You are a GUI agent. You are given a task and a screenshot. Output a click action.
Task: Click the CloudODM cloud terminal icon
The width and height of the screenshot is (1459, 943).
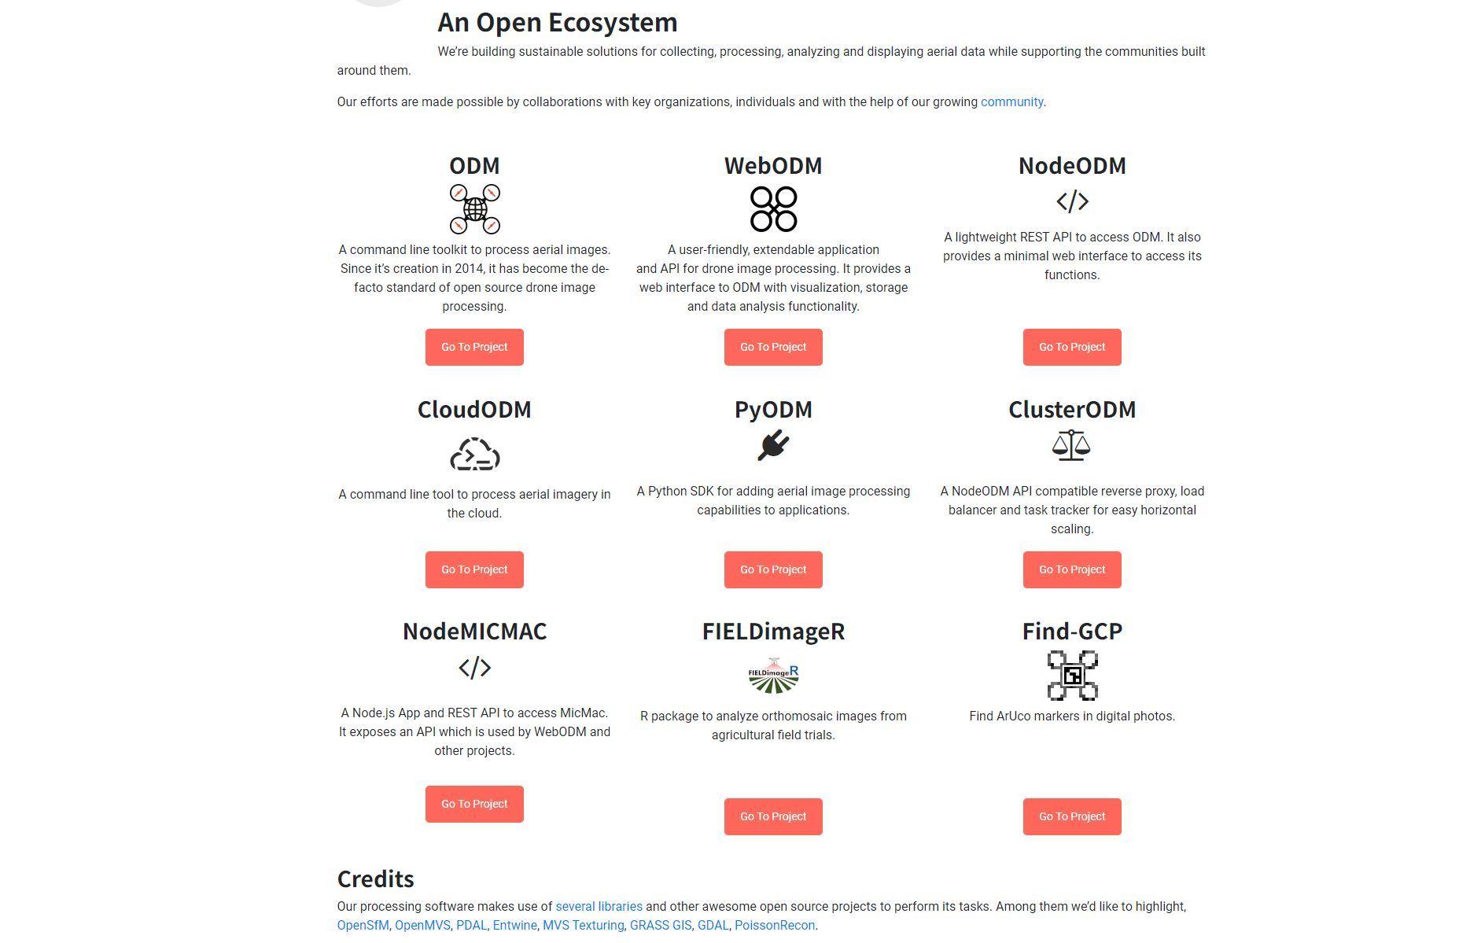[x=474, y=455]
